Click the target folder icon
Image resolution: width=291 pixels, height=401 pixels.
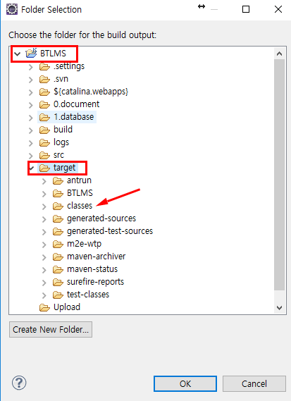tap(45, 168)
